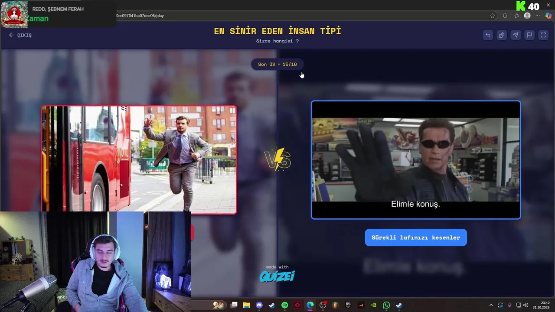Viewport: 555px width, 312px height.
Task: Open OBS Studio from the taskbar
Action: (x=323, y=305)
